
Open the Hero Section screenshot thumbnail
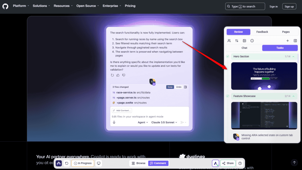click(264, 76)
